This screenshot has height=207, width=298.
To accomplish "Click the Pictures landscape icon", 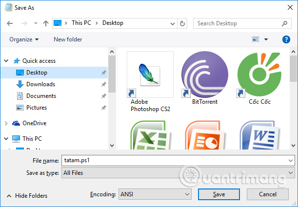I will [x=20, y=108].
